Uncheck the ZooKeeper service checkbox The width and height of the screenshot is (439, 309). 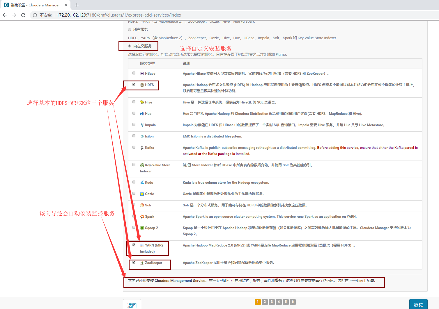coord(134,262)
